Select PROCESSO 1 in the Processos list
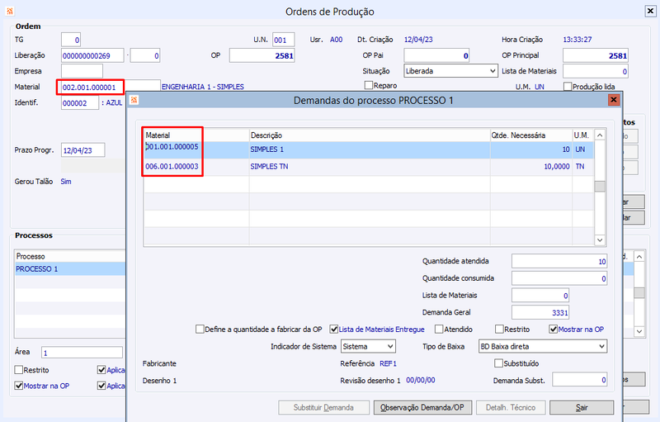The width and height of the screenshot is (660, 422). pyautogui.click(x=70, y=268)
